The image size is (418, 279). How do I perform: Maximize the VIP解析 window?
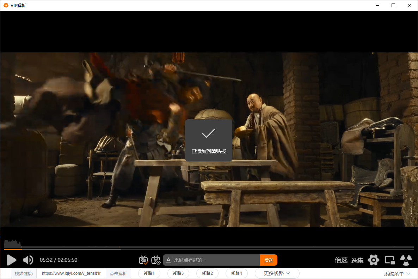[x=393, y=5]
